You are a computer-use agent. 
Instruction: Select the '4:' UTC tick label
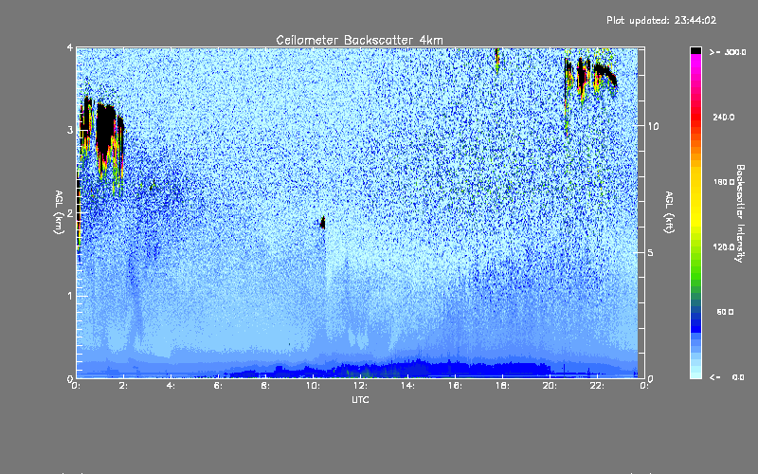point(171,386)
